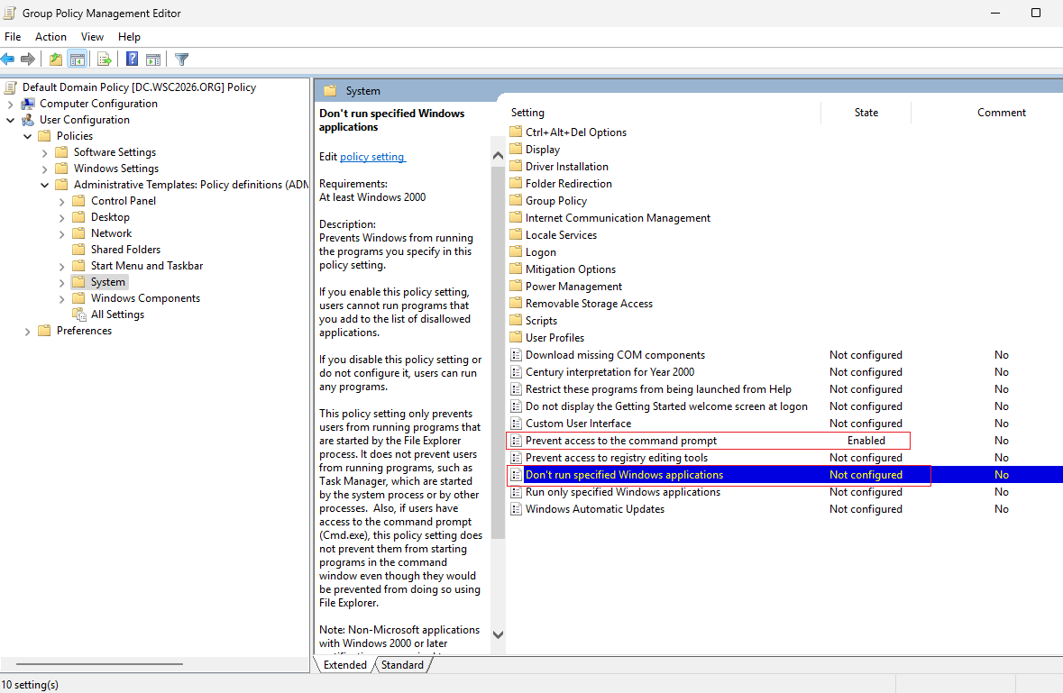1063x693 pixels.
Task: Open the Action menu
Action: [x=50, y=37]
